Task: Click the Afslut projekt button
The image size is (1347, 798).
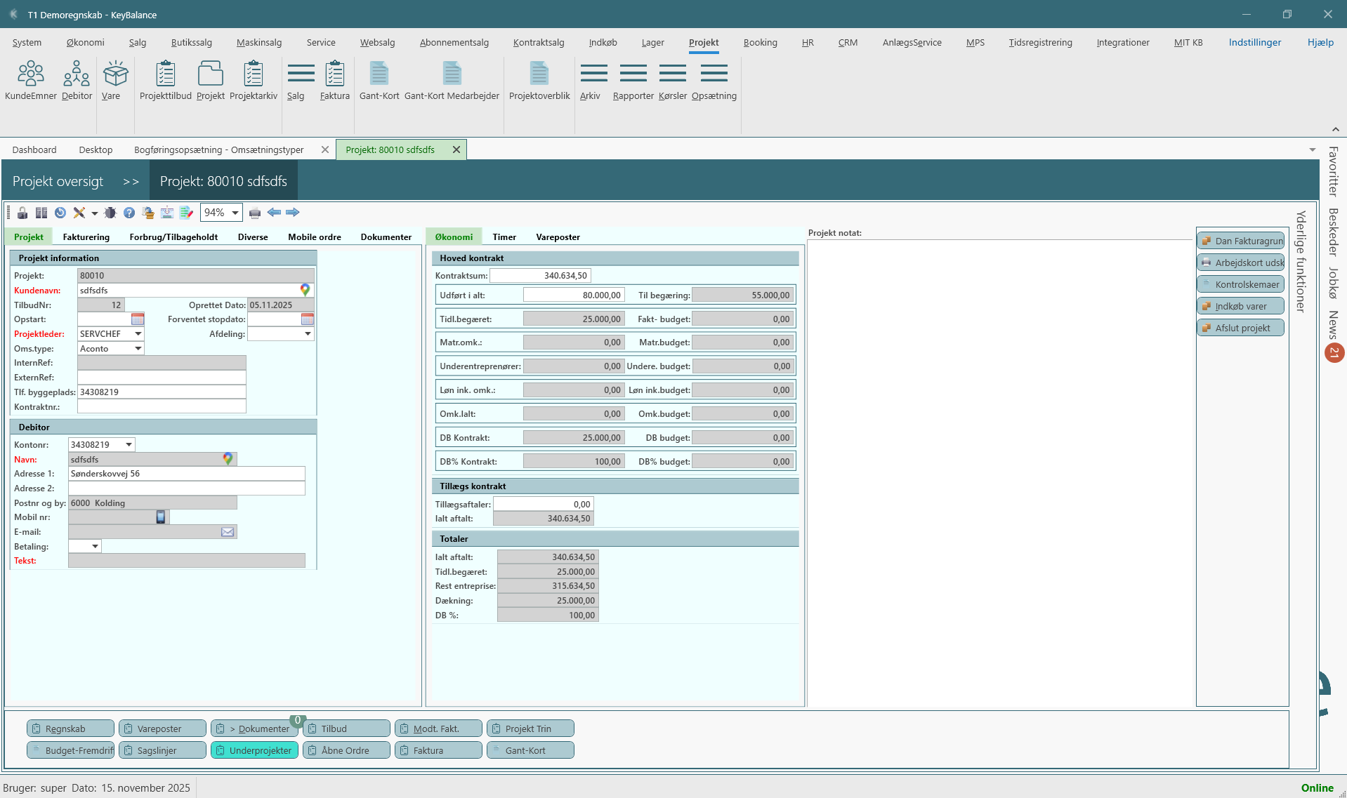Action: [1241, 328]
